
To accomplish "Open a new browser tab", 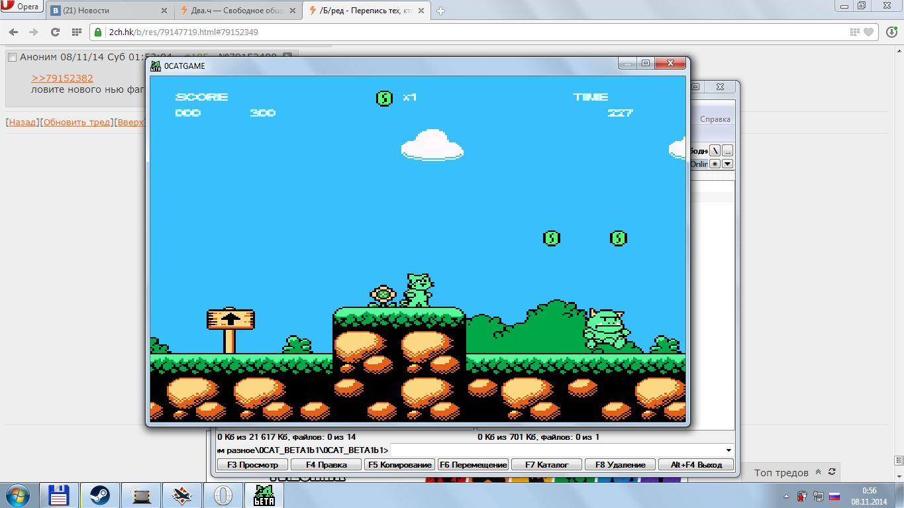I will click(x=440, y=11).
